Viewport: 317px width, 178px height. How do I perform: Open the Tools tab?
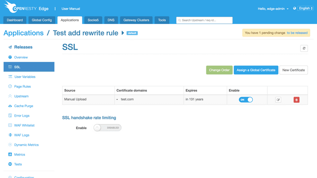[162, 20]
